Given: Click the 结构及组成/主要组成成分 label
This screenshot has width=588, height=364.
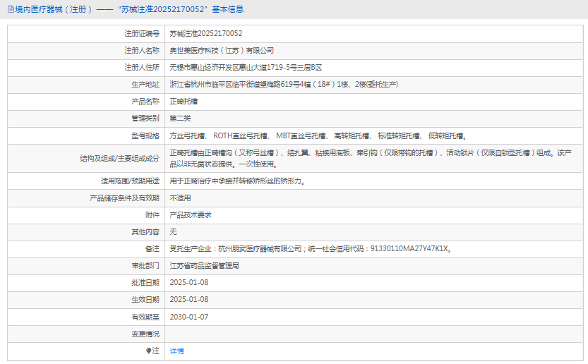Looking at the screenshot, I should pos(119,158).
